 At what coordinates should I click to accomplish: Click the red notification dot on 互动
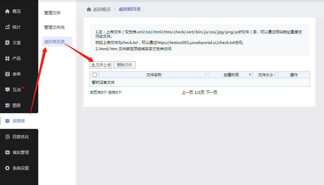coord(23,87)
